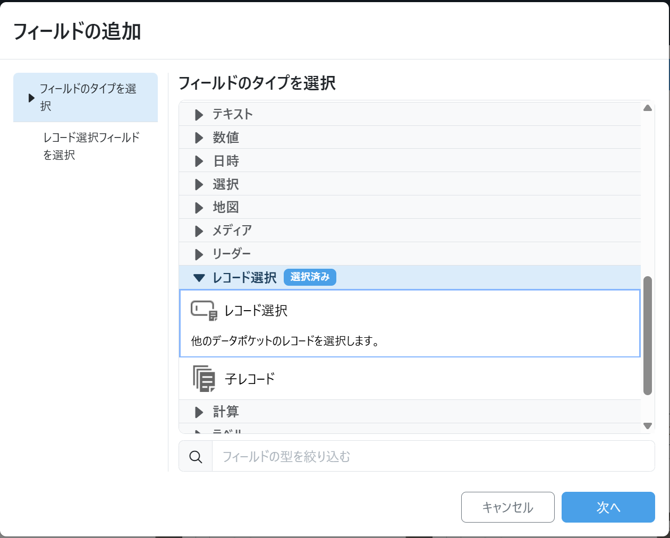The height and width of the screenshot is (538, 670).
Task: Go to step フィールドのタイプを選択
Action: [x=88, y=97]
